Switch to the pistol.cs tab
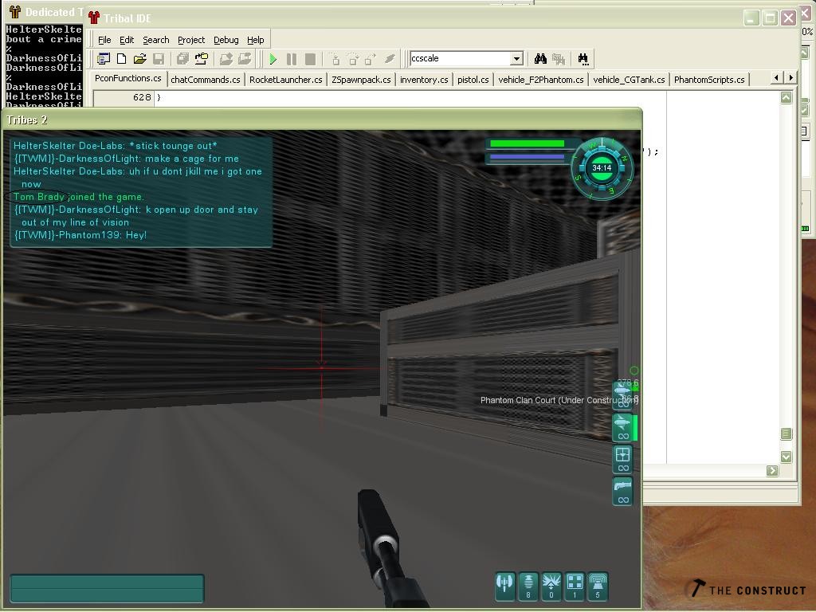This screenshot has height=612, width=816. 473,80
